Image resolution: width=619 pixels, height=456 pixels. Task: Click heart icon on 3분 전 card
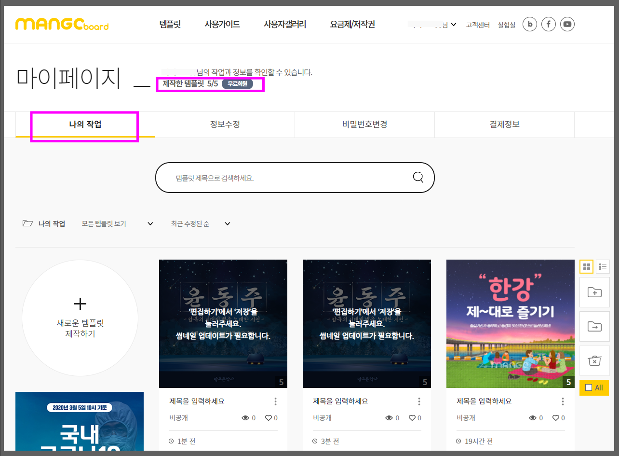coord(412,418)
